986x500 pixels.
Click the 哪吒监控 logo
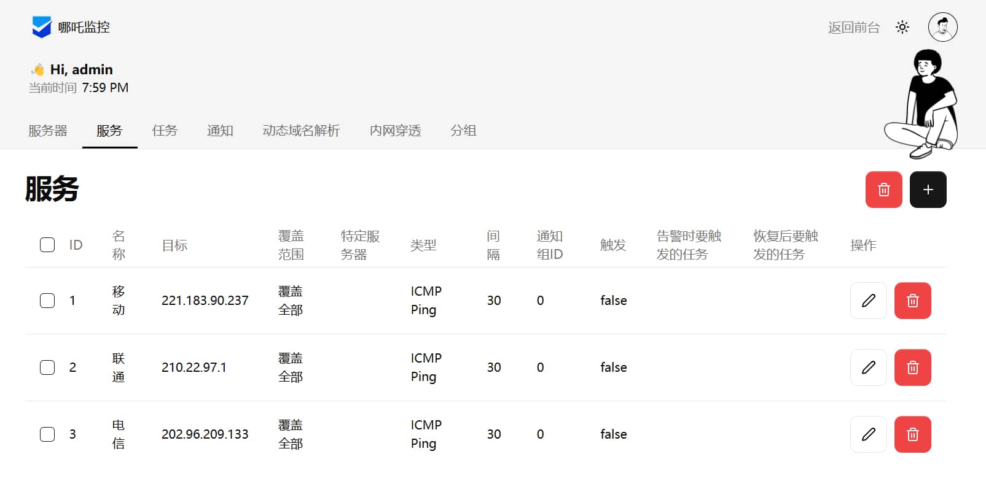71,27
